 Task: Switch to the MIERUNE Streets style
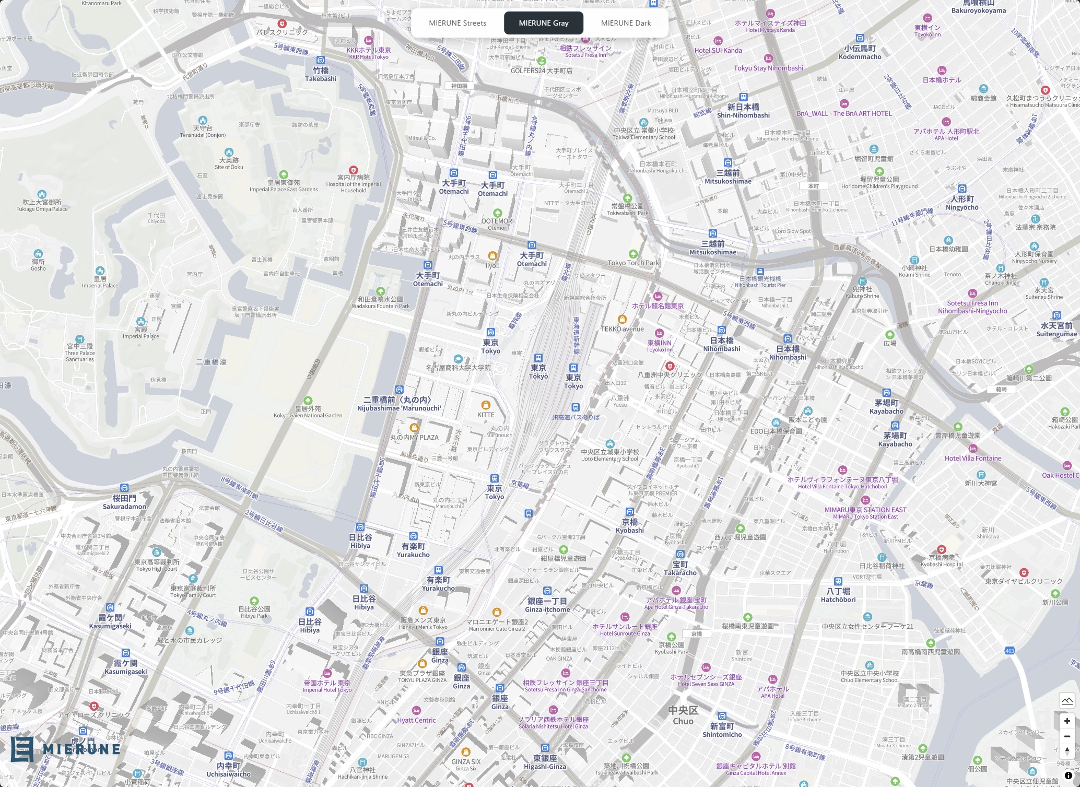tap(457, 23)
